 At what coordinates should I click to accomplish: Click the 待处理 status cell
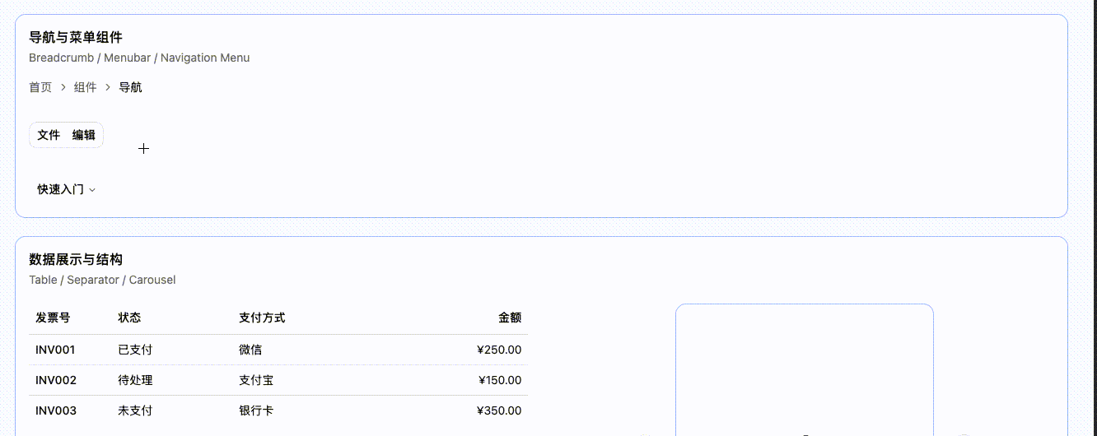[135, 380]
